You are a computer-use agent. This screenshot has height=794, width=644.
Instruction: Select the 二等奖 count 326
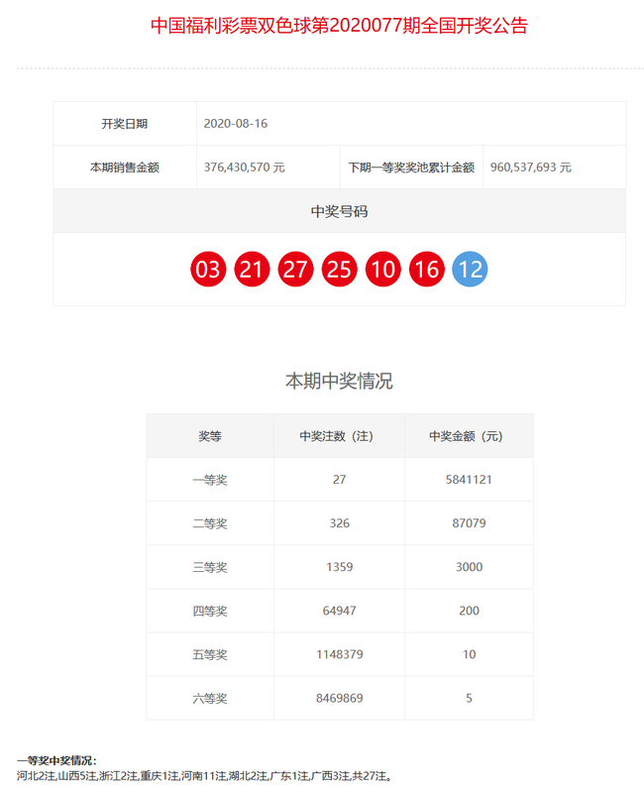coord(339,523)
